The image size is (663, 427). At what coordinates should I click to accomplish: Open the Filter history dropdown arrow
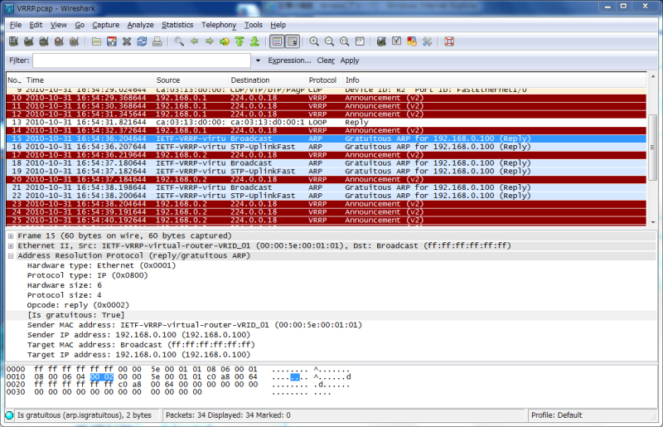coord(258,61)
